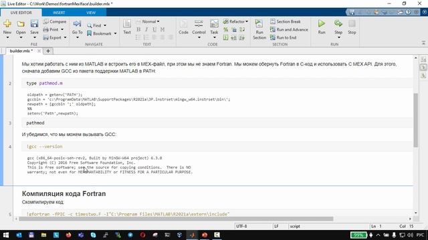
Task: Click the '!gcc --version' code line
Action: tap(217, 147)
